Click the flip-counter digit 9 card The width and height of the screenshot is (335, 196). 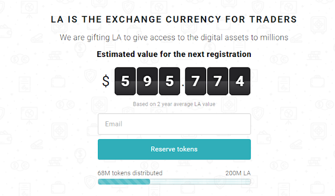148,81
